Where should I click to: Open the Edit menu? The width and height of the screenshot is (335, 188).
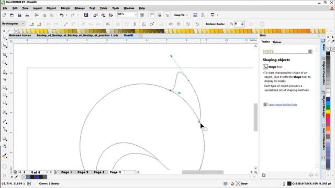click(x=15, y=8)
